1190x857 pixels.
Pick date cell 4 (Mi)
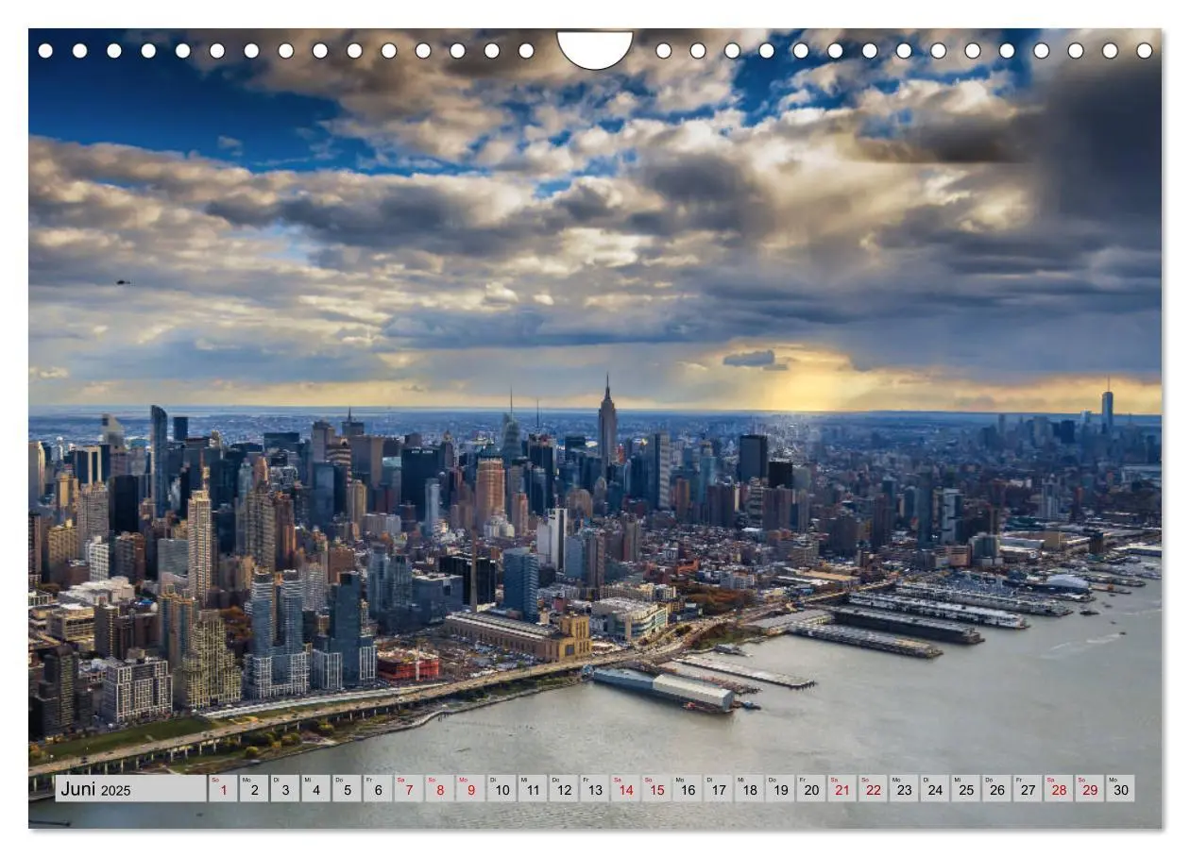tap(315, 789)
